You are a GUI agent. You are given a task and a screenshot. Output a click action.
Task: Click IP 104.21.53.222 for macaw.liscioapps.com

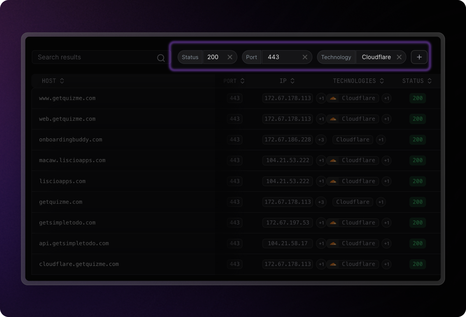(x=288, y=161)
